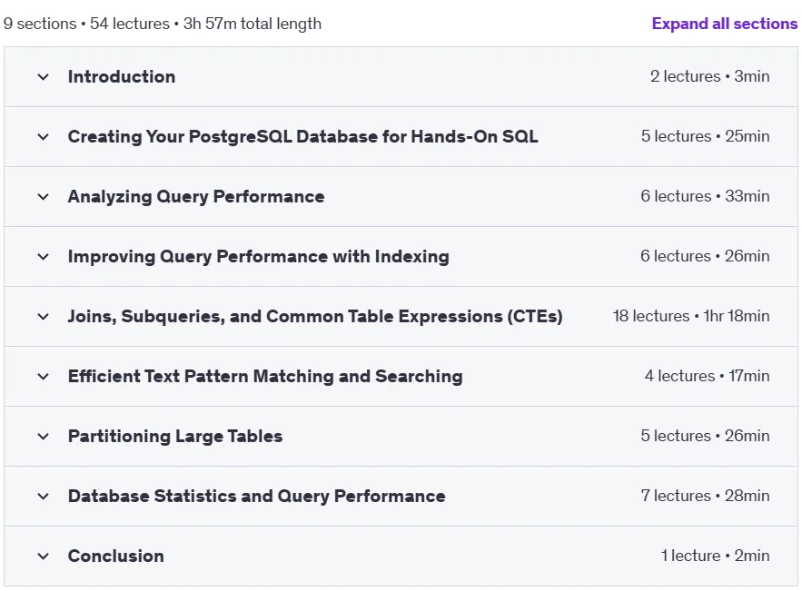
Task: Click chevron beside Database Statistics and Query Performance
Action: 44,497
